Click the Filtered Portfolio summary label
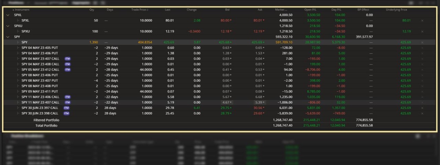The image size is (440, 165). 46,120
